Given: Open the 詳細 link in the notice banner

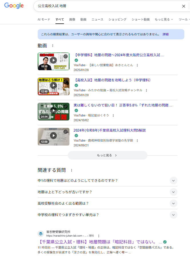Looking at the screenshot, I should pyautogui.click(x=165, y=34).
